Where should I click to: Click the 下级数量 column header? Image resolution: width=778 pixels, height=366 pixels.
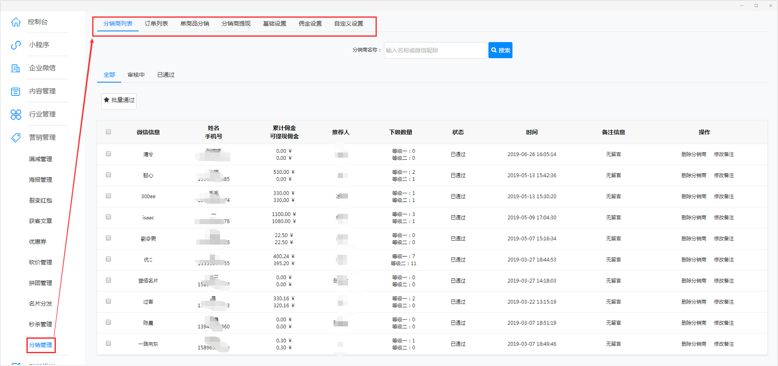click(x=401, y=132)
